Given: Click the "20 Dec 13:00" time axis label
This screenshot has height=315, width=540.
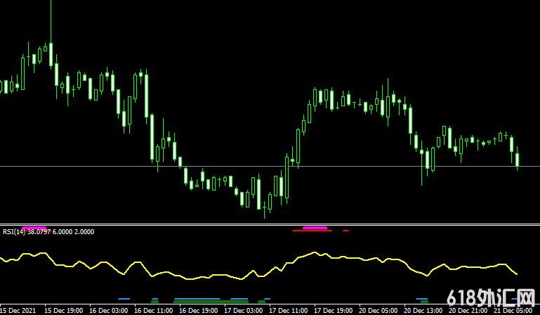Looking at the screenshot, I should (423, 311).
